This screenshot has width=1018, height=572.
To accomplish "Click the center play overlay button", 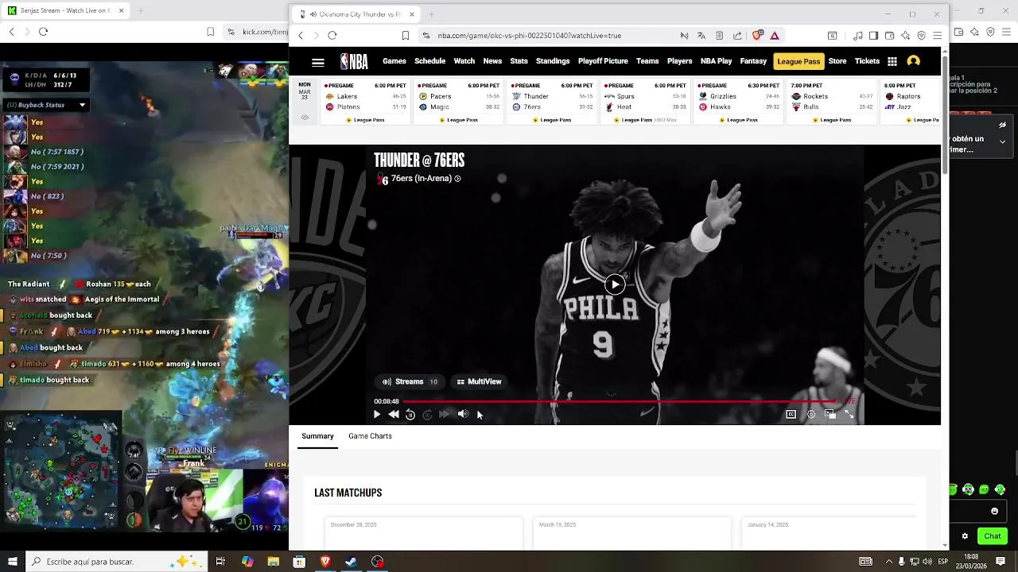I will [x=614, y=284].
